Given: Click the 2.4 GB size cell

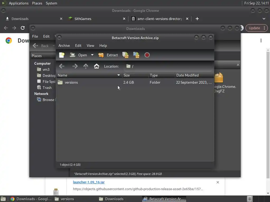Looking at the screenshot, I should 128,82.
